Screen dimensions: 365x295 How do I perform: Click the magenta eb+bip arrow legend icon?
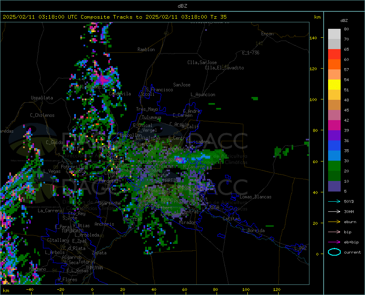[x=334, y=242]
